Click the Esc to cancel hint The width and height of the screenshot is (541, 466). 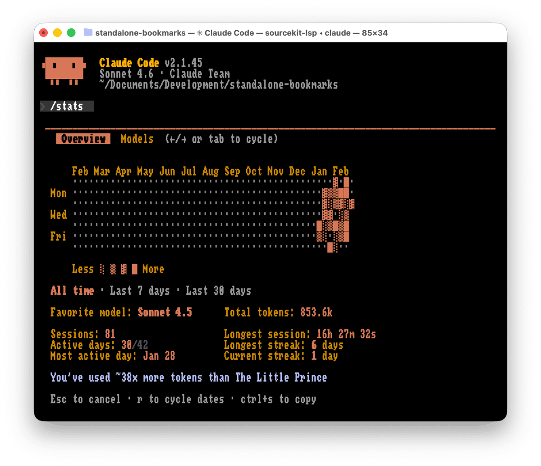86,399
